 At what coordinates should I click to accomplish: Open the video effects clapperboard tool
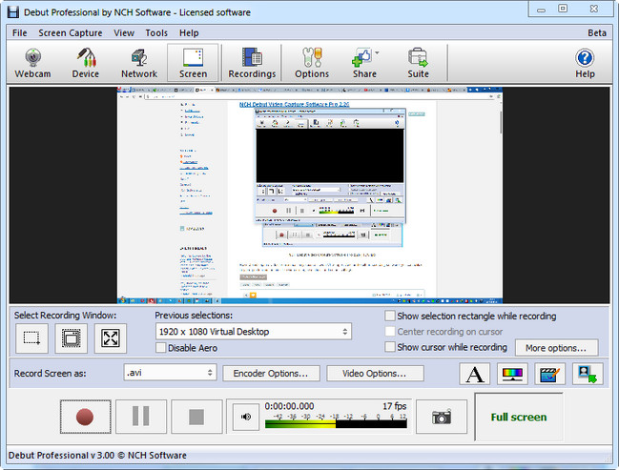tap(549, 374)
